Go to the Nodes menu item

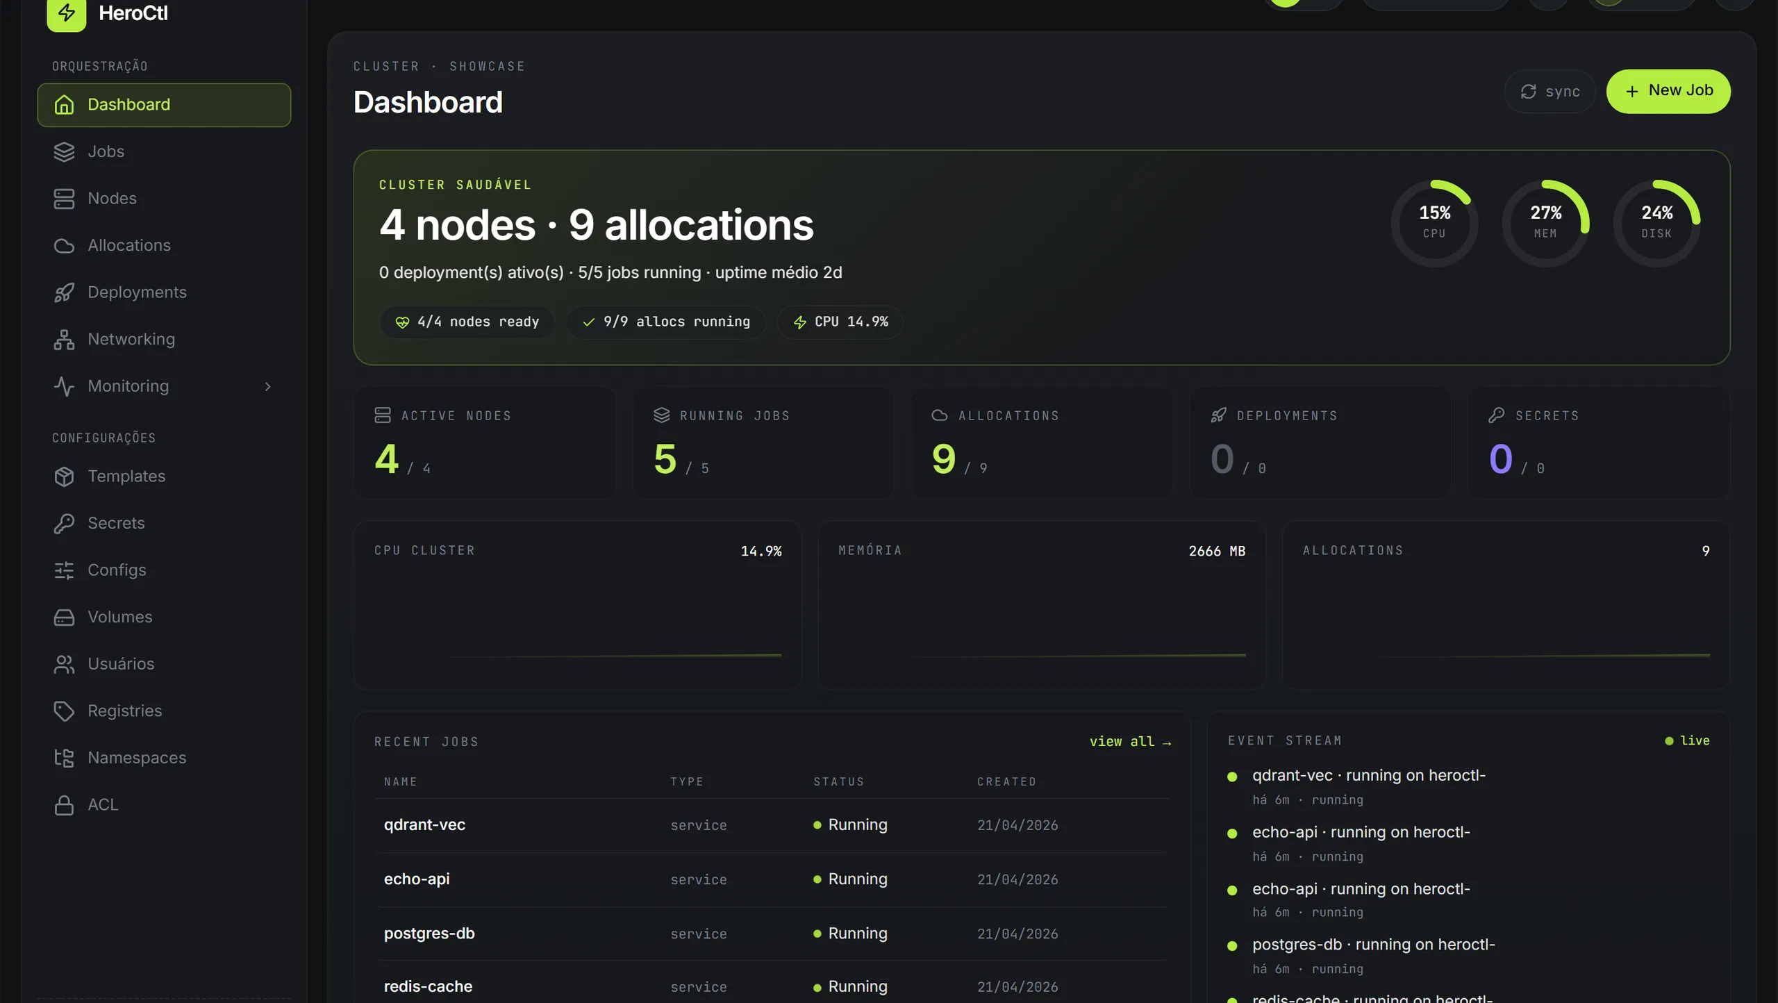tap(164, 199)
